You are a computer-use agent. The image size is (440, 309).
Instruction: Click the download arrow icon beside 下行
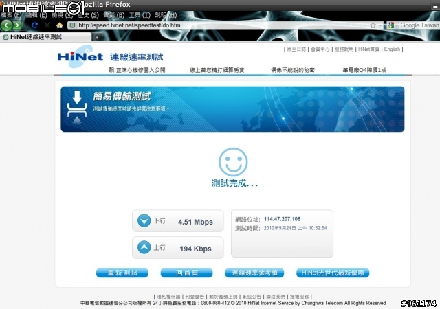click(x=144, y=220)
